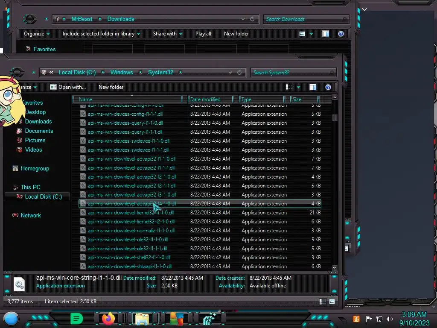This screenshot has height=328, width=437.
Task: Click the DLL file icon in details pane
Action: pyautogui.click(x=19, y=284)
